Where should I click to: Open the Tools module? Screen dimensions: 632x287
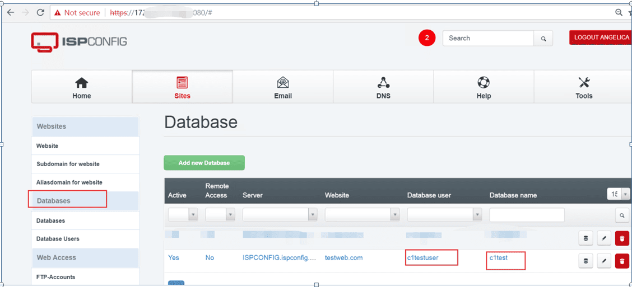coord(583,87)
